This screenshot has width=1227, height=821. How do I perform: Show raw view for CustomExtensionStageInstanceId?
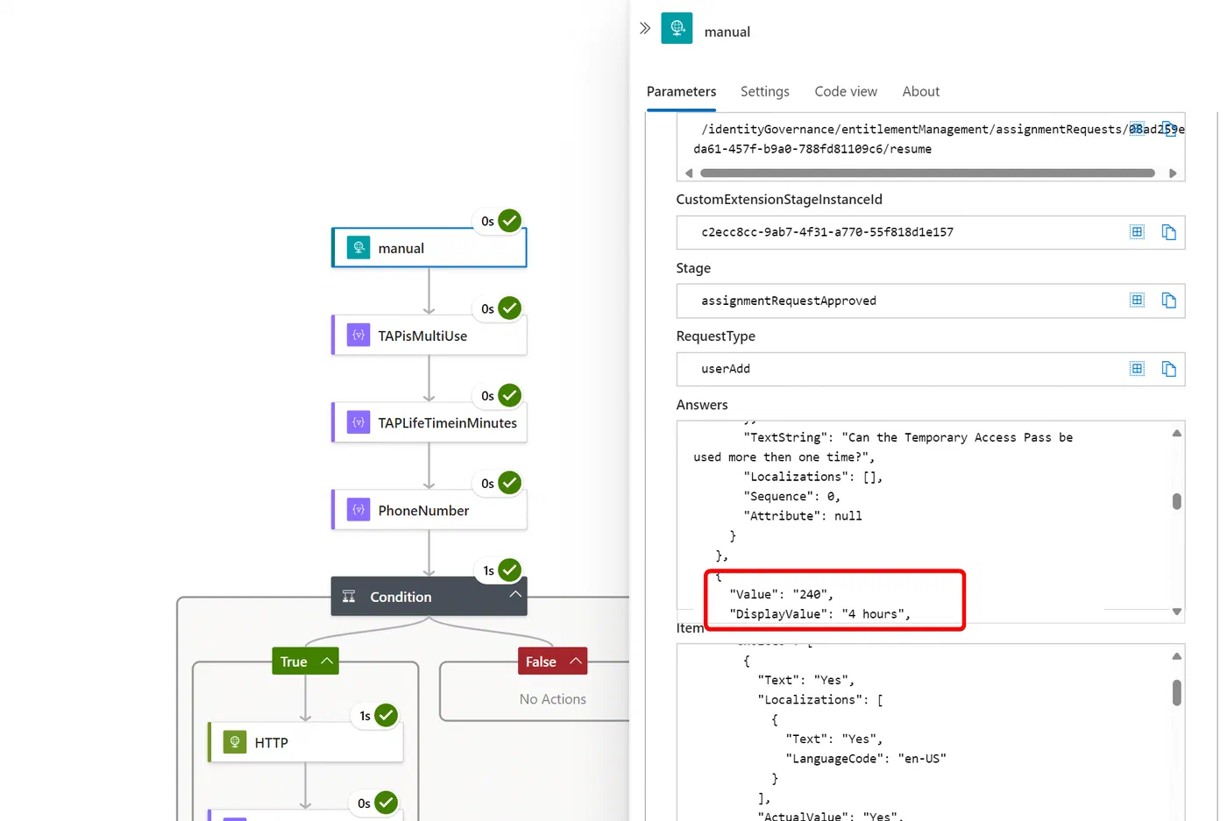(x=1137, y=232)
